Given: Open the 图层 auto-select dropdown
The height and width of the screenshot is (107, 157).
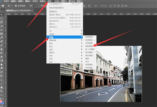Looking at the screenshot, I should (x=32, y=6).
